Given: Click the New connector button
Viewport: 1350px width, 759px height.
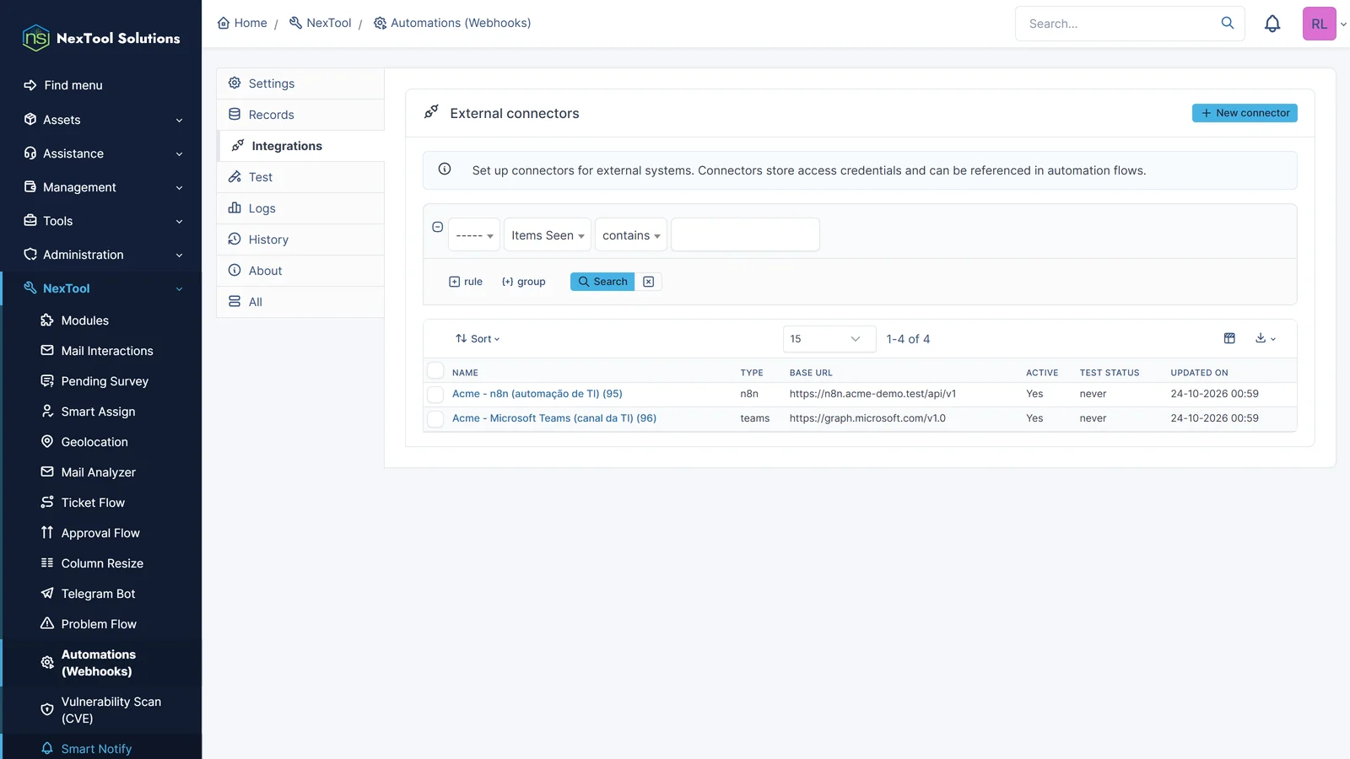Looking at the screenshot, I should [1245, 113].
